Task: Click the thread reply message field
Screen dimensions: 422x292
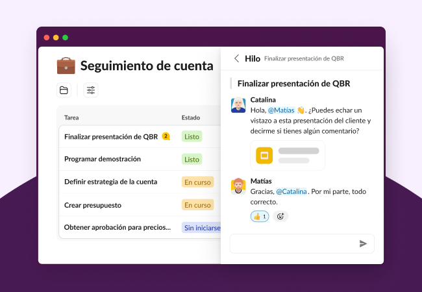Action: click(292, 243)
